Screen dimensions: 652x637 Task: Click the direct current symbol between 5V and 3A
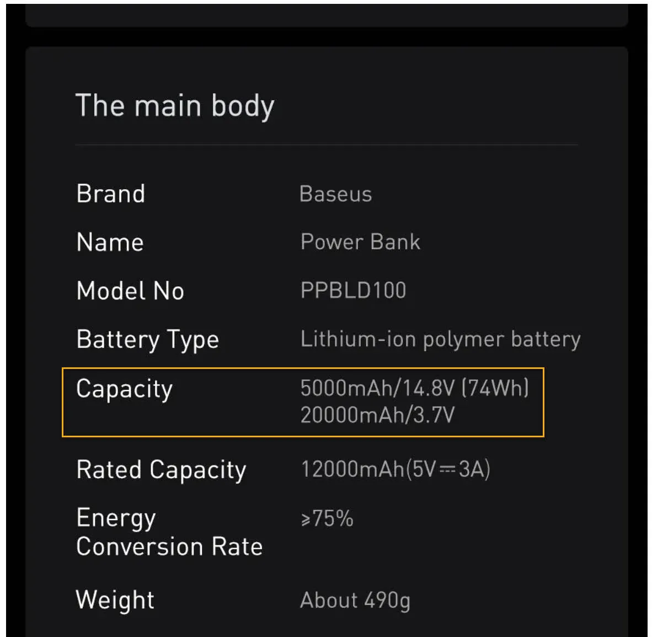(447, 470)
